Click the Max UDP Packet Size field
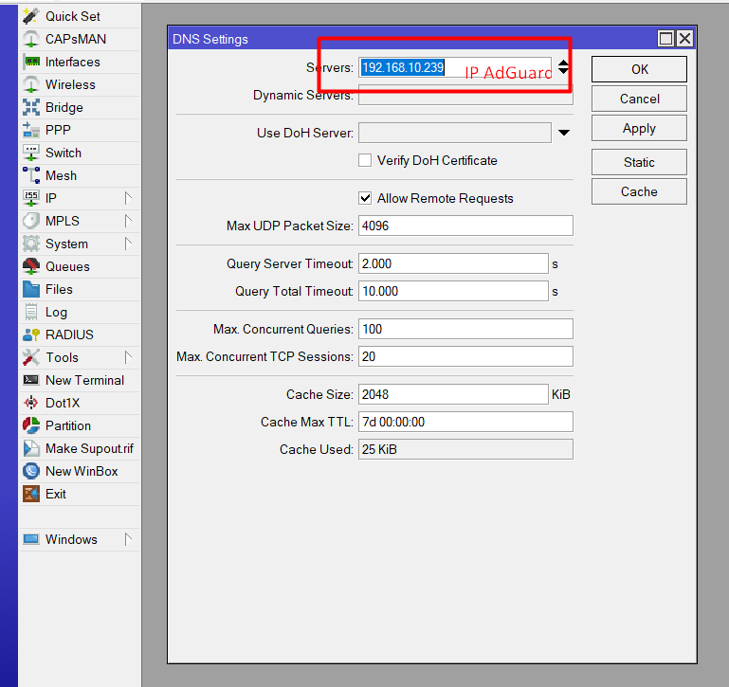The image size is (729, 687). [465, 226]
